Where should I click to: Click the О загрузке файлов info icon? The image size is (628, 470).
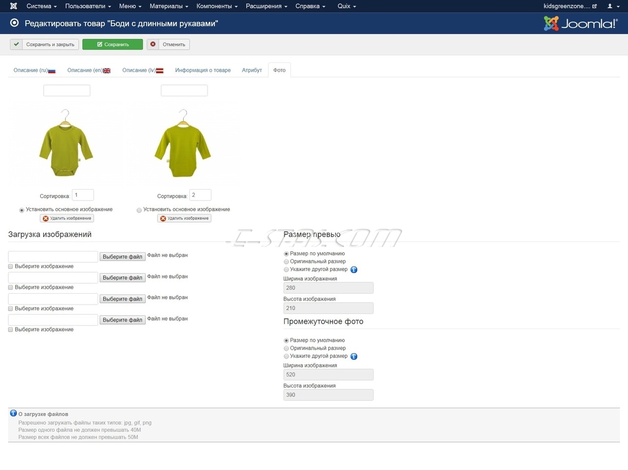[13, 414]
